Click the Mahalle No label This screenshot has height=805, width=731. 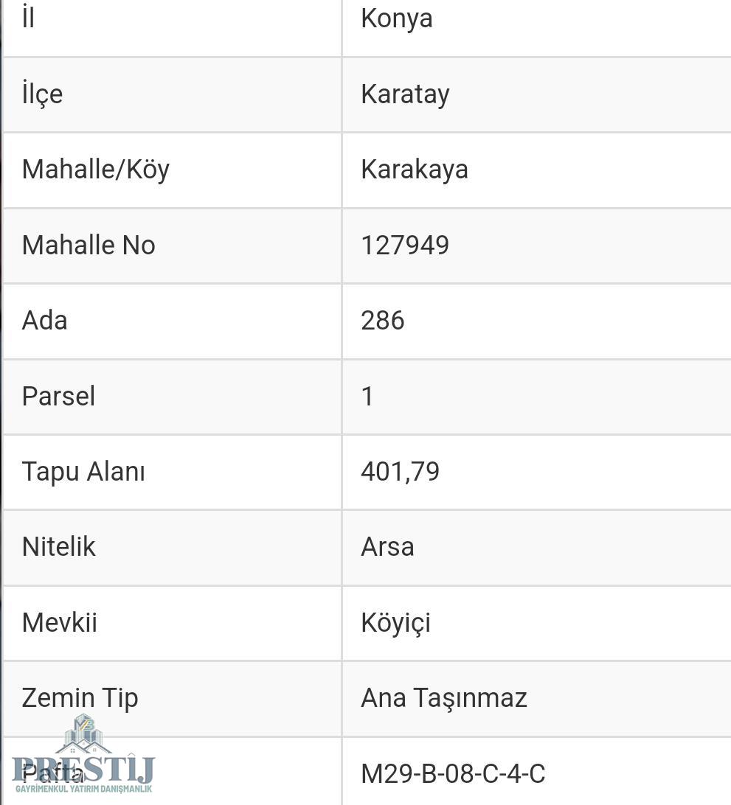[89, 245]
